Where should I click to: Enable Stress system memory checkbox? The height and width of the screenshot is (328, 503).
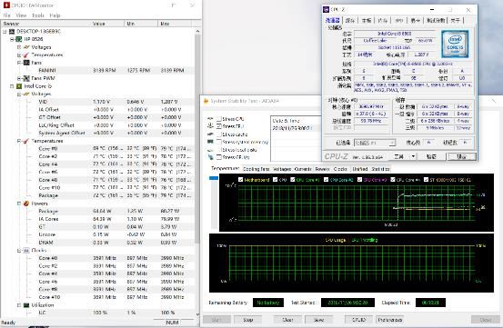(219, 142)
